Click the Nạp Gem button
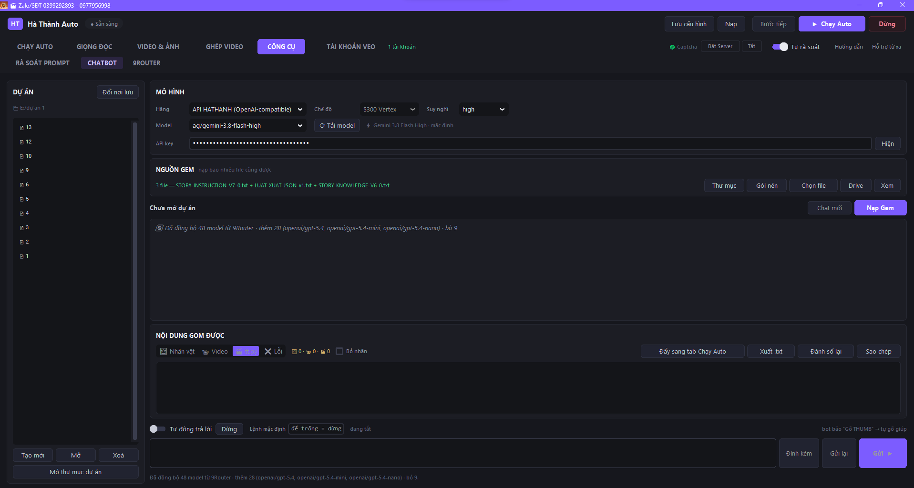 [x=880, y=208]
